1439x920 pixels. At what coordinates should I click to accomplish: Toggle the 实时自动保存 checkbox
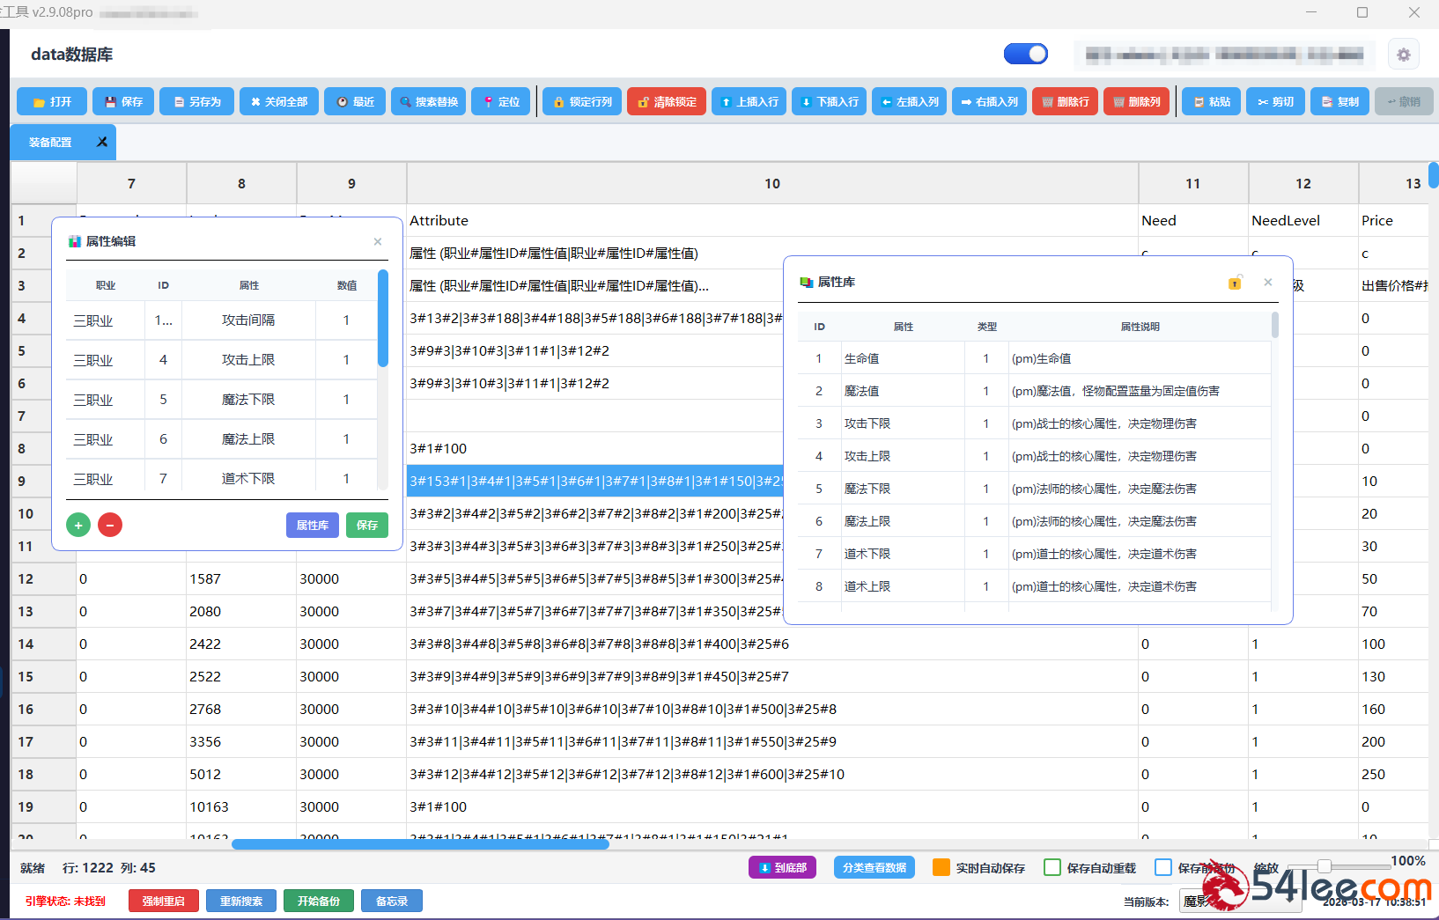(x=941, y=867)
